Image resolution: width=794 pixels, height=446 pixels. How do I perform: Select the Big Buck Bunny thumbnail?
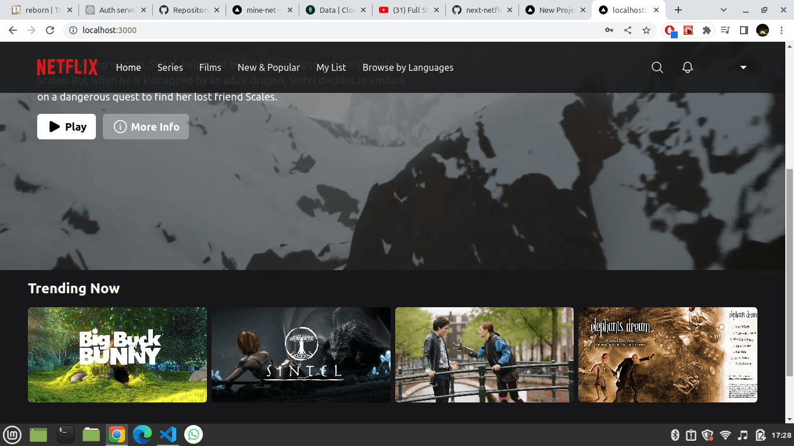pos(117,355)
